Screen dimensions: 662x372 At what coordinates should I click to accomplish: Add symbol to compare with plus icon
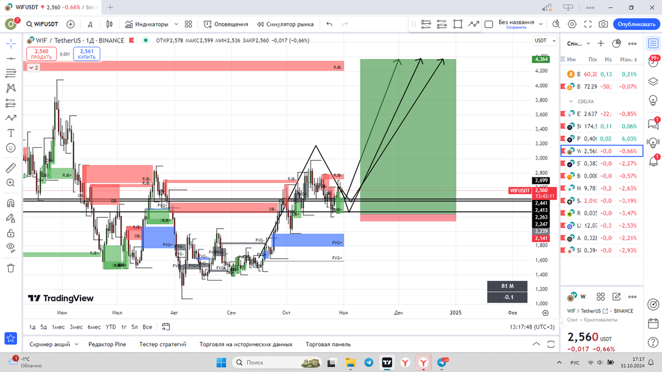coord(71,24)
